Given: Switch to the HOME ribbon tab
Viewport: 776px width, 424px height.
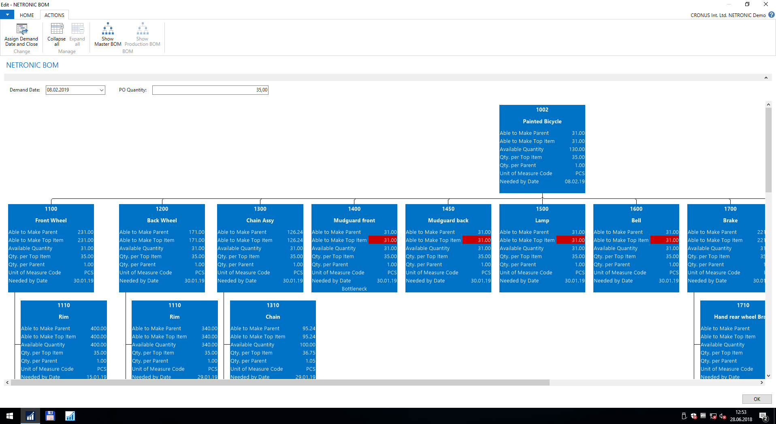Looking at the screenshot, I should (27, 15).
